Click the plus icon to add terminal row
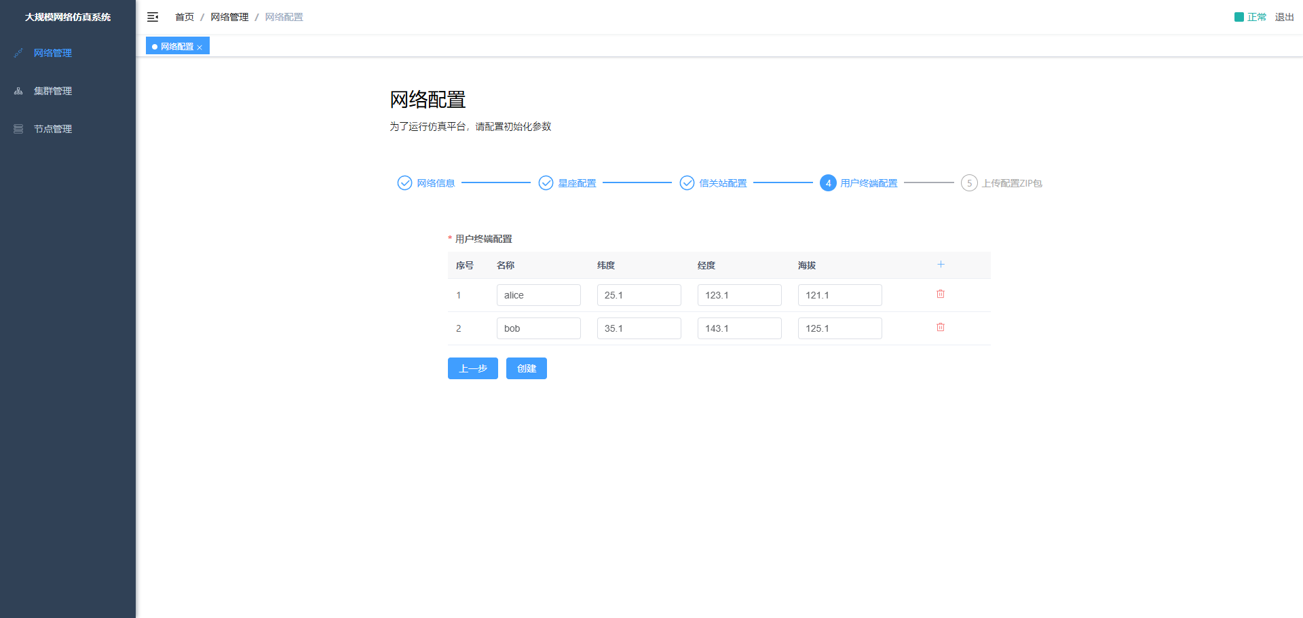The height and width of the screenshot is (618, 1303). tap(941, 265)
